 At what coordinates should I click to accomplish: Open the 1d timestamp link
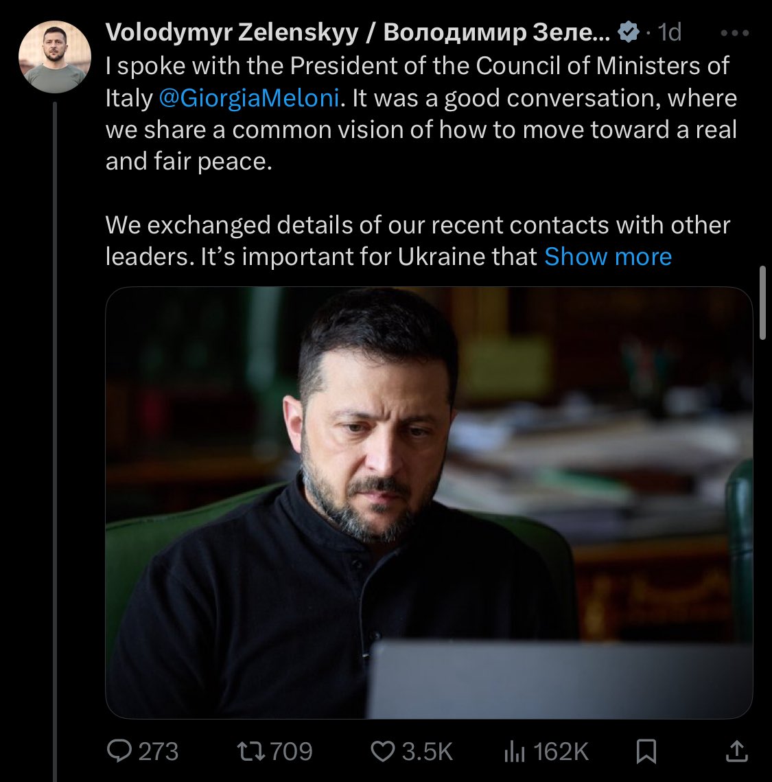pyautogui.click(x=669, y=32)
